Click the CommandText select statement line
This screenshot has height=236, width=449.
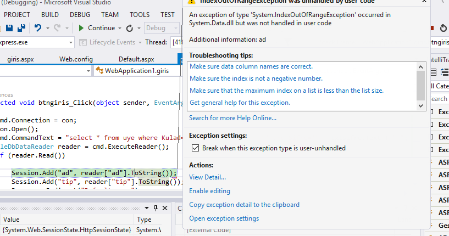point(91,138)
